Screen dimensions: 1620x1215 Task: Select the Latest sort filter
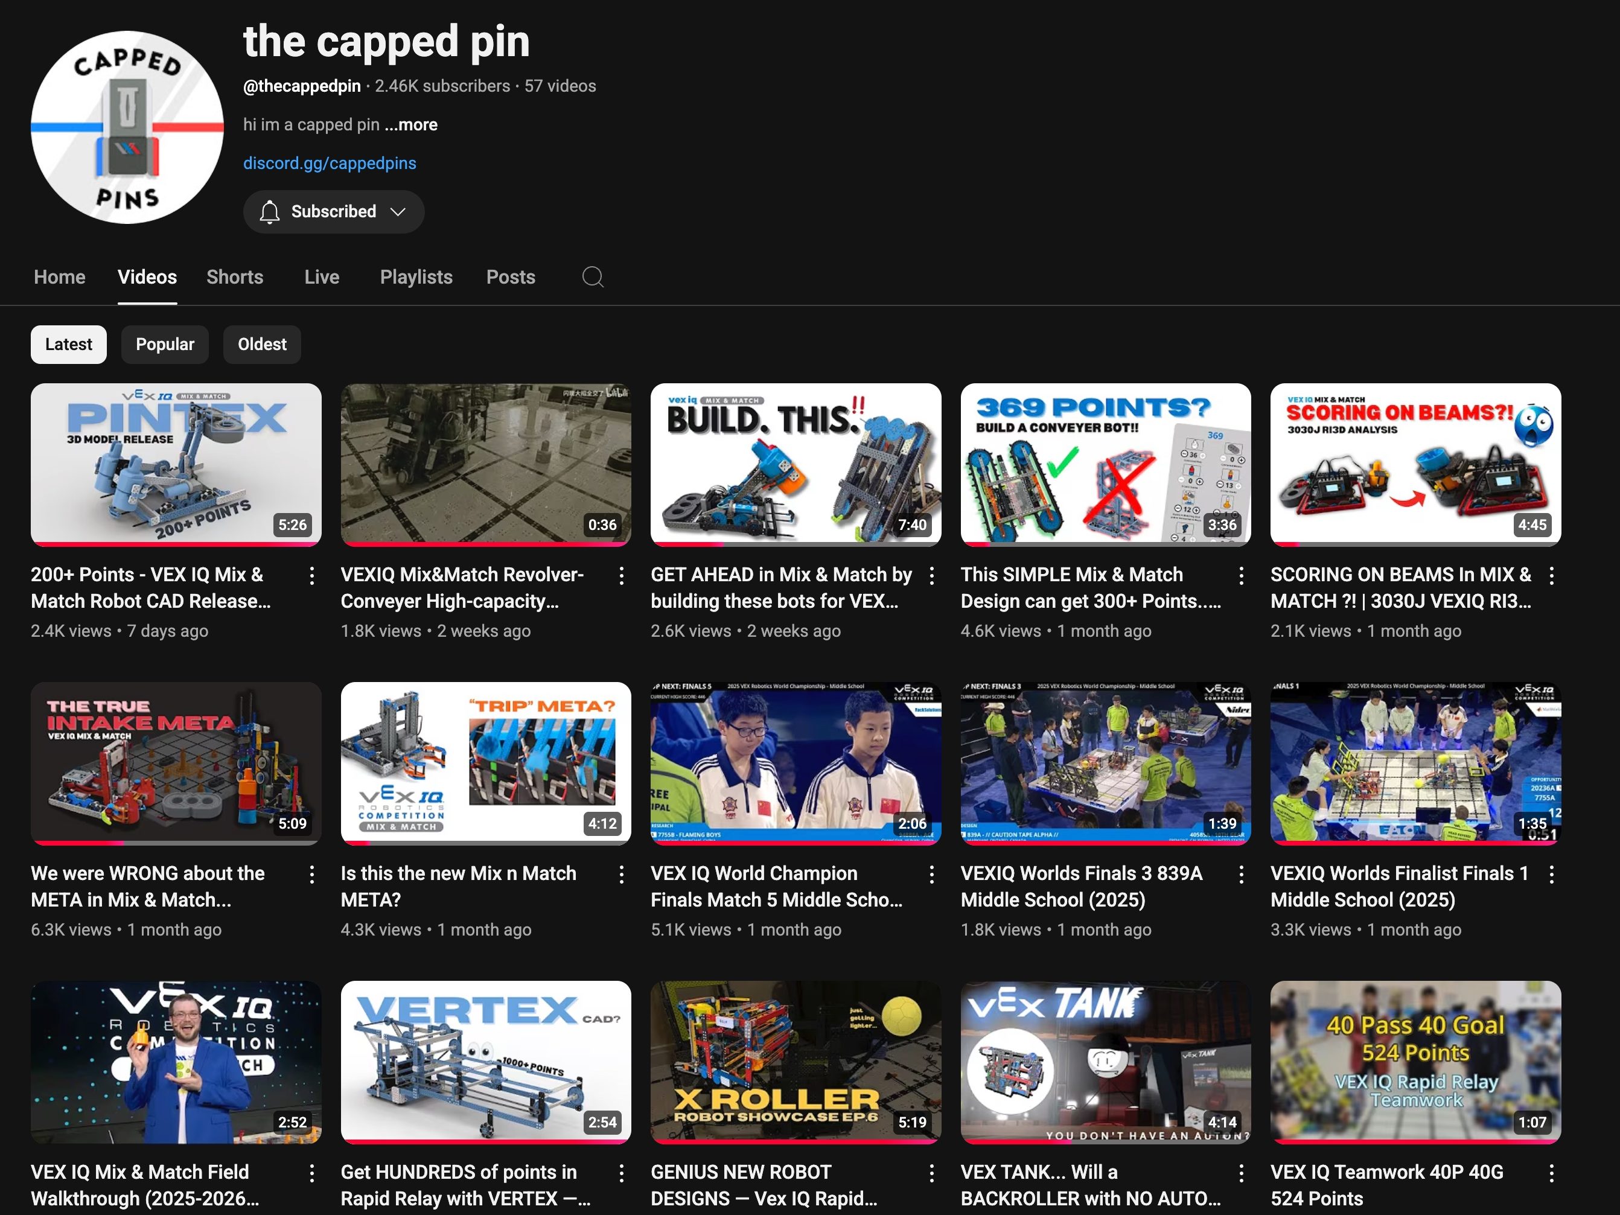coord(69,344)
